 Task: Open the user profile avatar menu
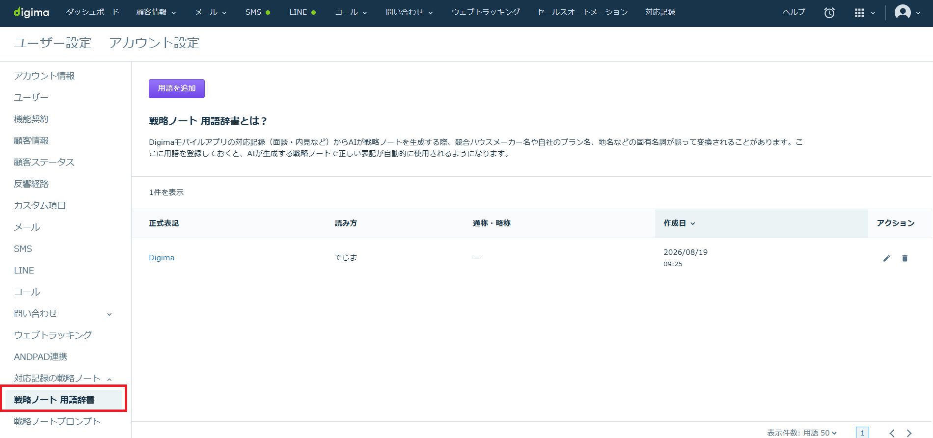(907, 12)
